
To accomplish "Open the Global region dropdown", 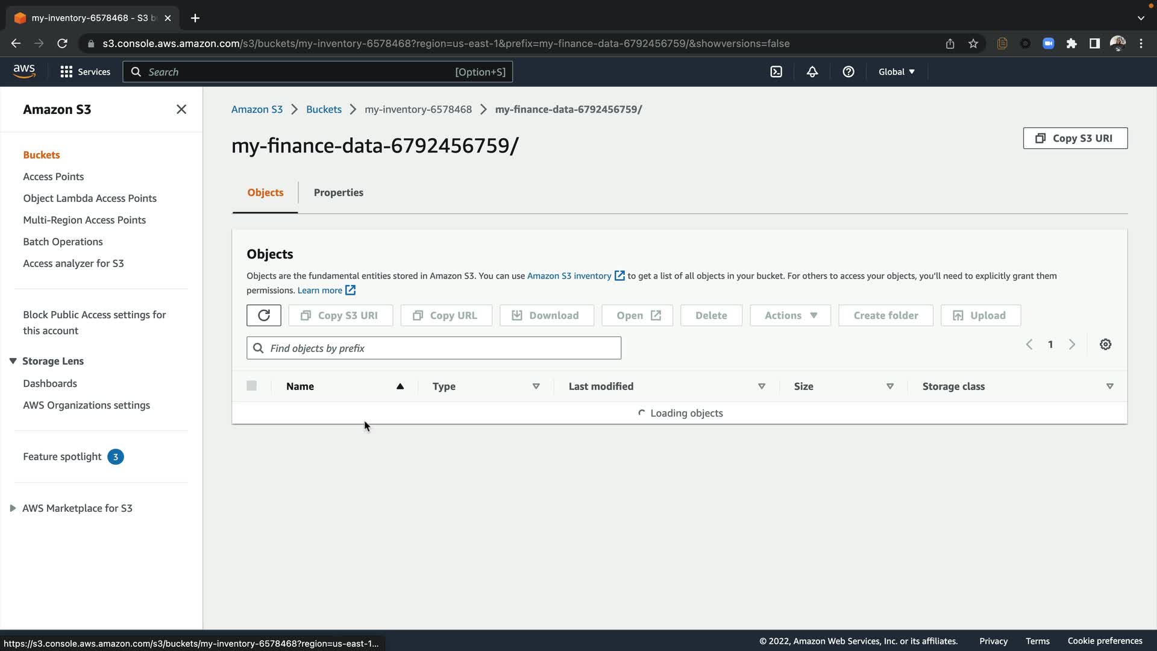I will [x=896, y=72].
